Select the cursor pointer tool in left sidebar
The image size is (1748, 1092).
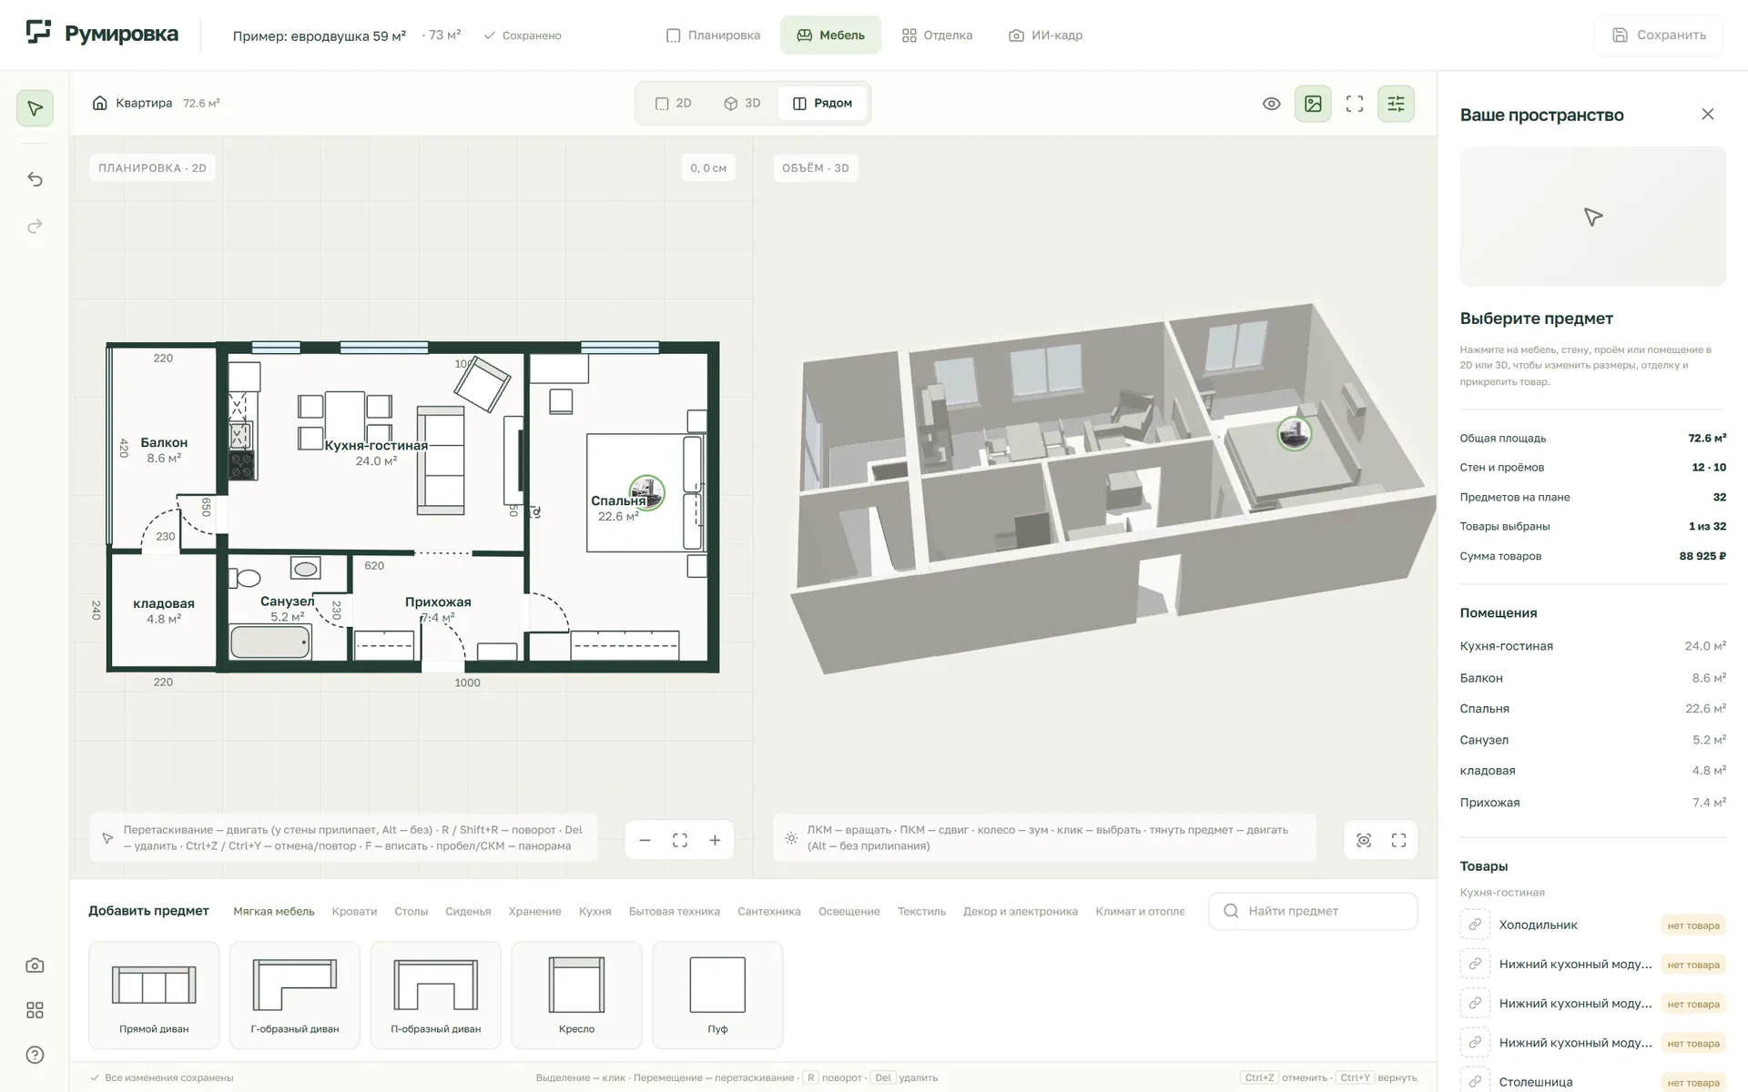coord(35,108)
